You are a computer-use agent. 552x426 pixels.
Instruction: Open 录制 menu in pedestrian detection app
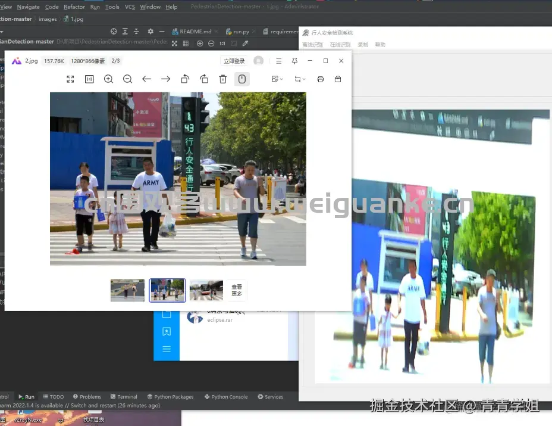[x=363, y=45]
